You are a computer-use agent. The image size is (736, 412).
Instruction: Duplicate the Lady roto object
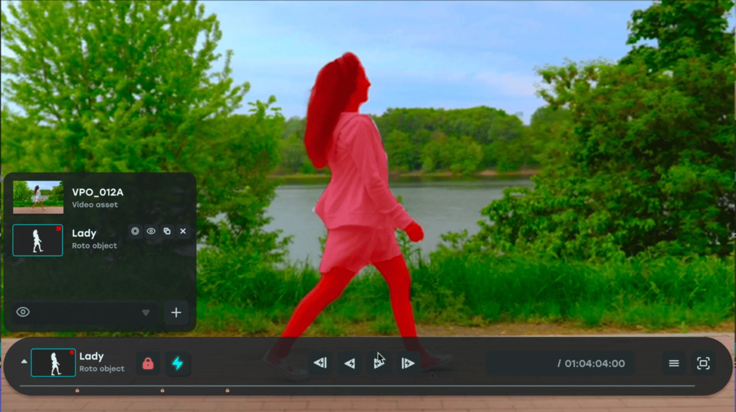pos(167,231)
